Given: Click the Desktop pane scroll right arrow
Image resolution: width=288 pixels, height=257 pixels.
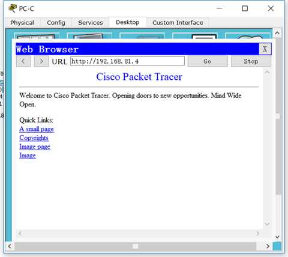Looking at the screenshot, I should coord(268,246).
